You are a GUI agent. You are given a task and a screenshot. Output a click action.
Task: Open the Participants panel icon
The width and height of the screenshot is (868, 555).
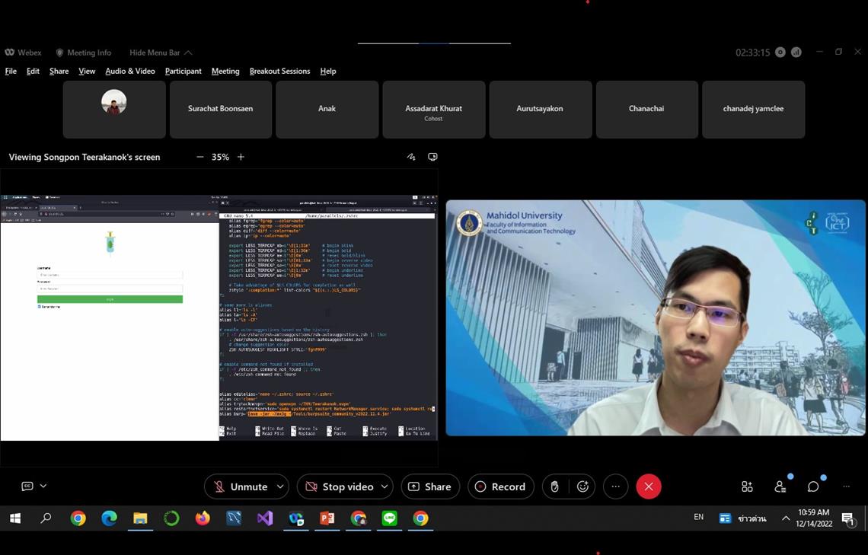click(780, 486)
